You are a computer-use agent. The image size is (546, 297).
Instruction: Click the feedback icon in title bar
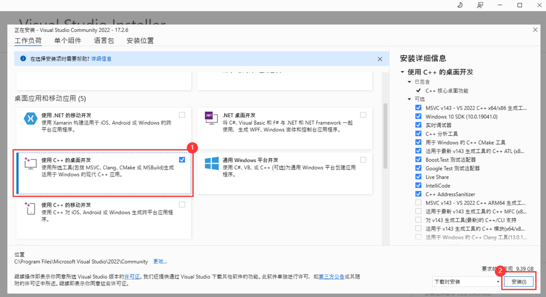tap(480, 5)
